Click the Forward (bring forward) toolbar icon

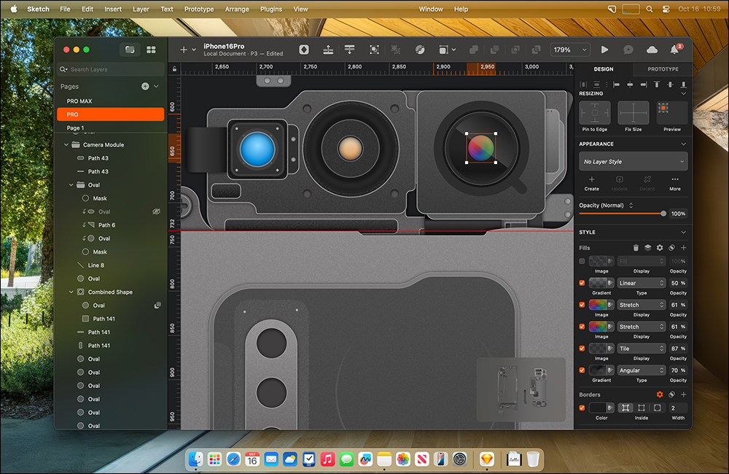[328, 50]
